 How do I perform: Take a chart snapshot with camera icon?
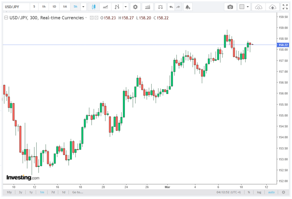[230, 7]
